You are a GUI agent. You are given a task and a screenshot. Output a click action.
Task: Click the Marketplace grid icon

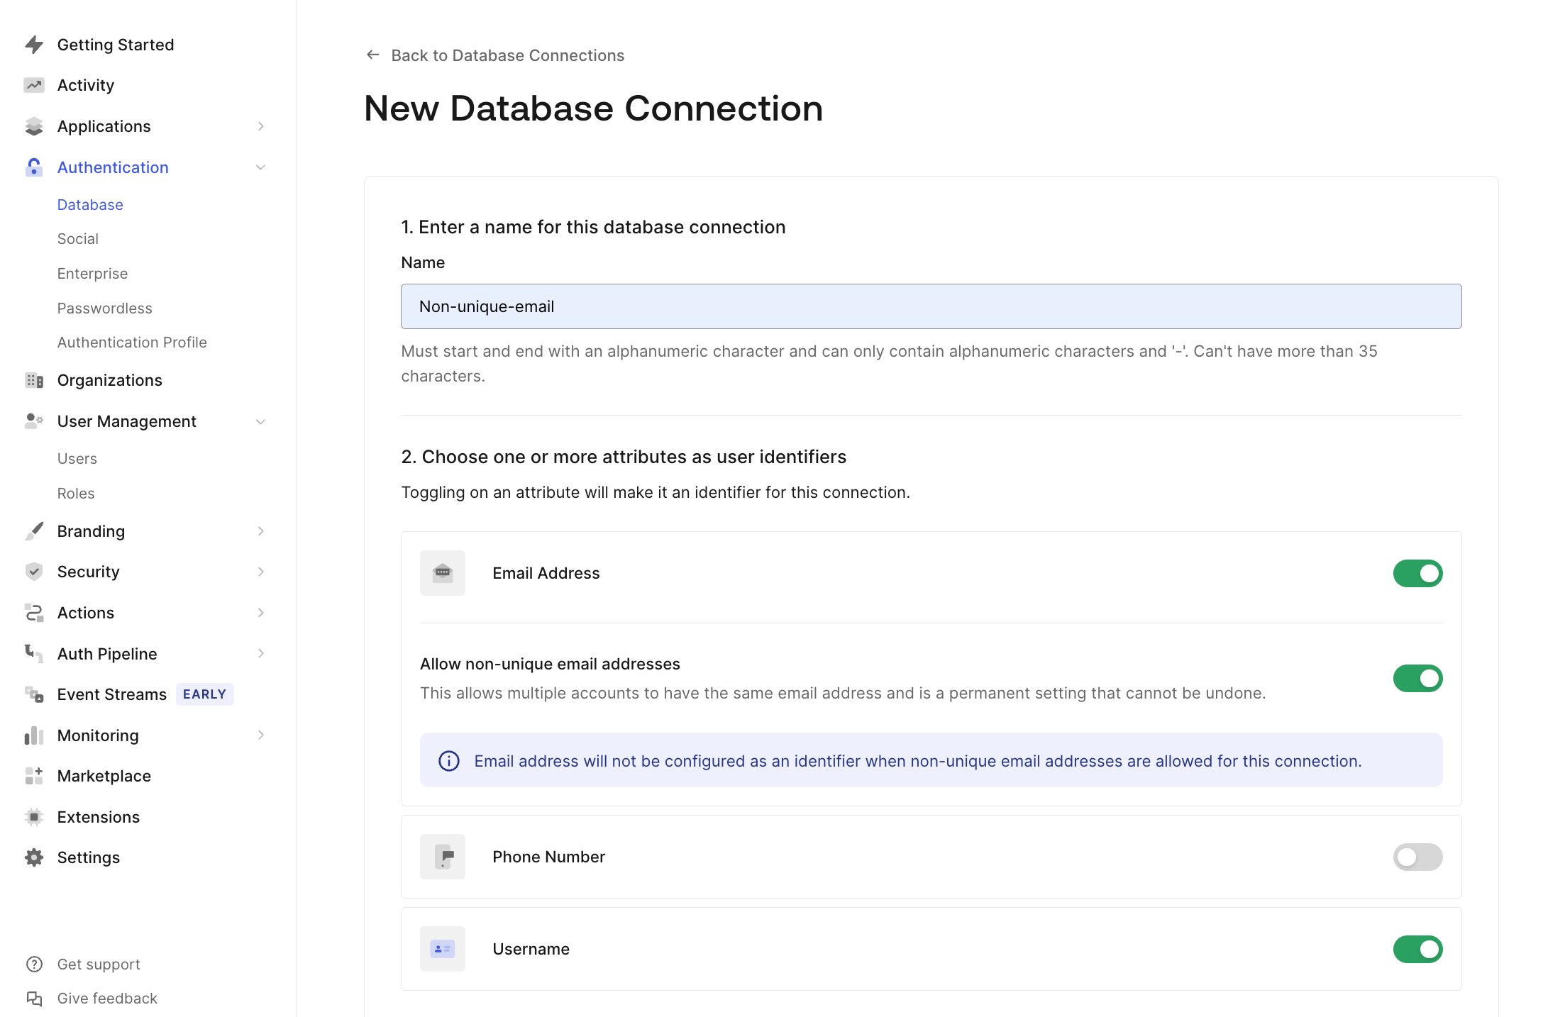pos(34,776)
